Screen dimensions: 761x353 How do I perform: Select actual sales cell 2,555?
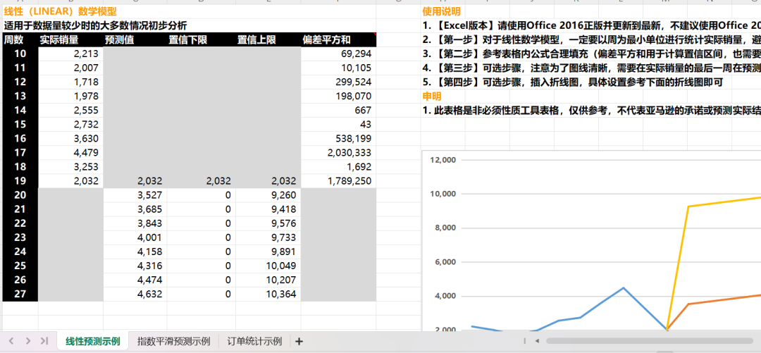71,110
